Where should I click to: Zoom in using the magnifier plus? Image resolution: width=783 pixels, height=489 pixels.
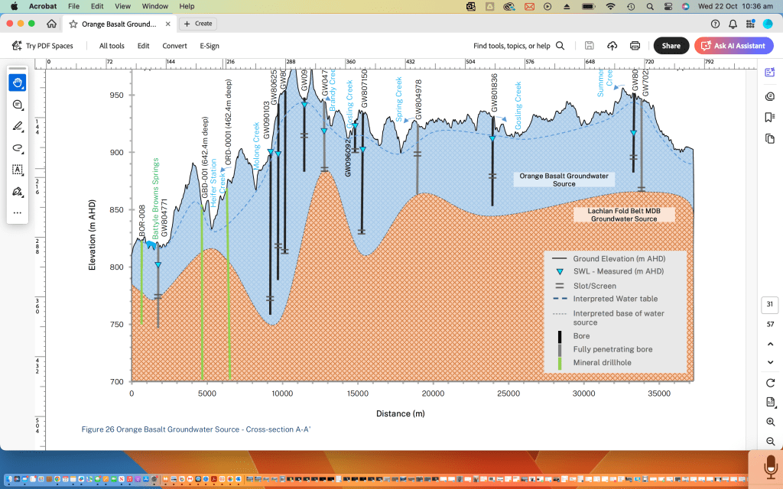click(x=769, y=422)
